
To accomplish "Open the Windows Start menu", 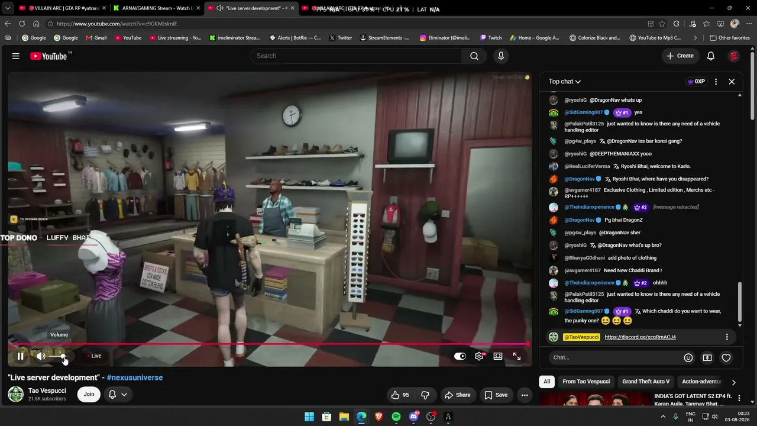I will 309,417.
